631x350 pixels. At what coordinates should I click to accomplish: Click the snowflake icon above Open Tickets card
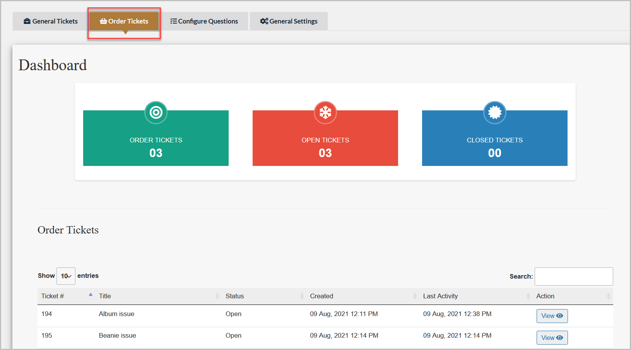(x=325, y=113)
